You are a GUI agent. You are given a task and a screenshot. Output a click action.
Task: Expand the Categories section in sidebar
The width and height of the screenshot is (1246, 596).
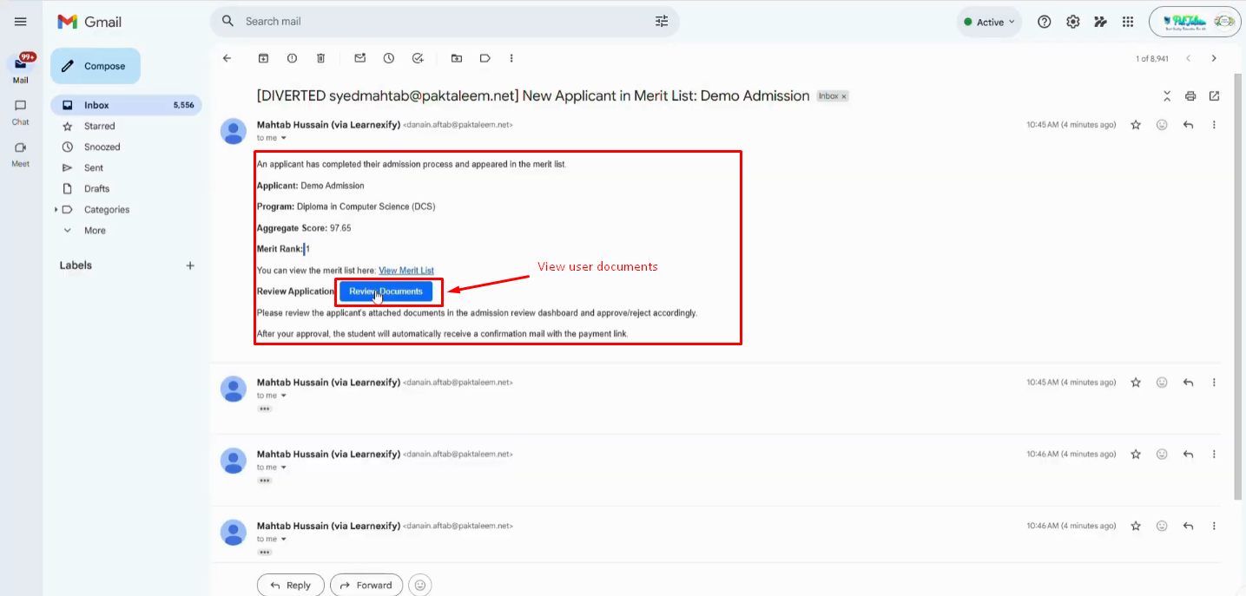pos(57,210)
